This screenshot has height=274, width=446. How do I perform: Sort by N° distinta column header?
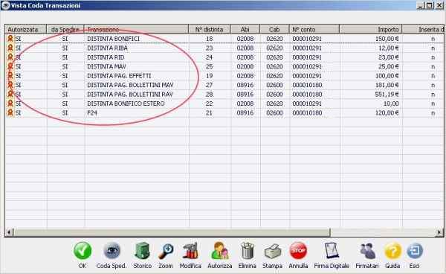(210, 29)
